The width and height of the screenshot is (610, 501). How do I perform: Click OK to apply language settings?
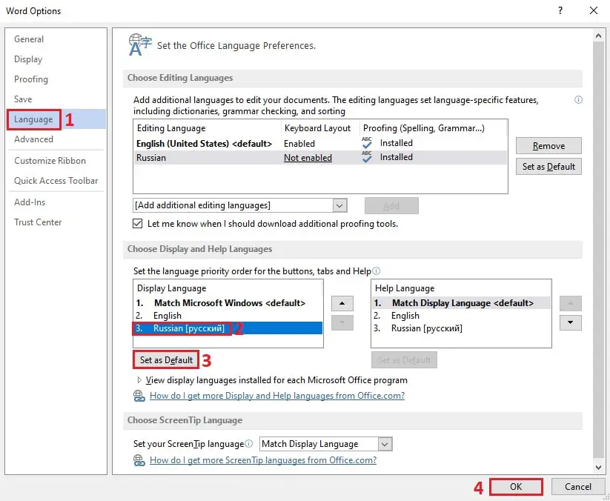click(516, 487)
